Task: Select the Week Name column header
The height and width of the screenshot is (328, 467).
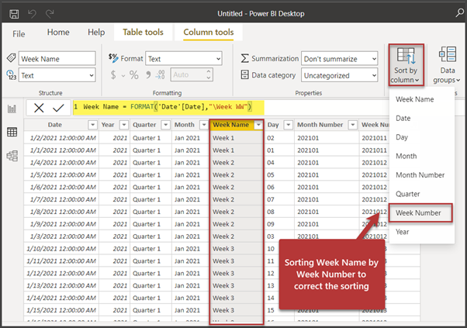Action: coord(230,125)
